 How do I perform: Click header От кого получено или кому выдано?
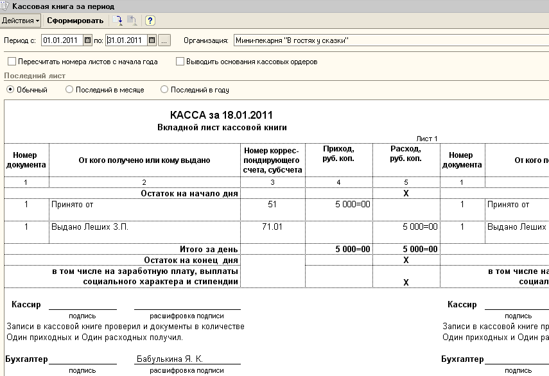point(144,160)
